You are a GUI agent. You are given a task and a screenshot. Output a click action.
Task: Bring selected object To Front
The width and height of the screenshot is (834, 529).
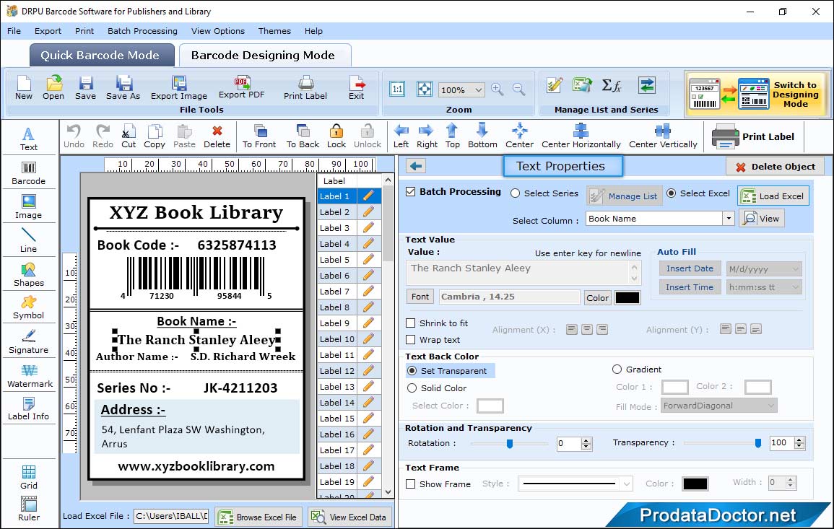pyautogui.click(x=259, y=136)
